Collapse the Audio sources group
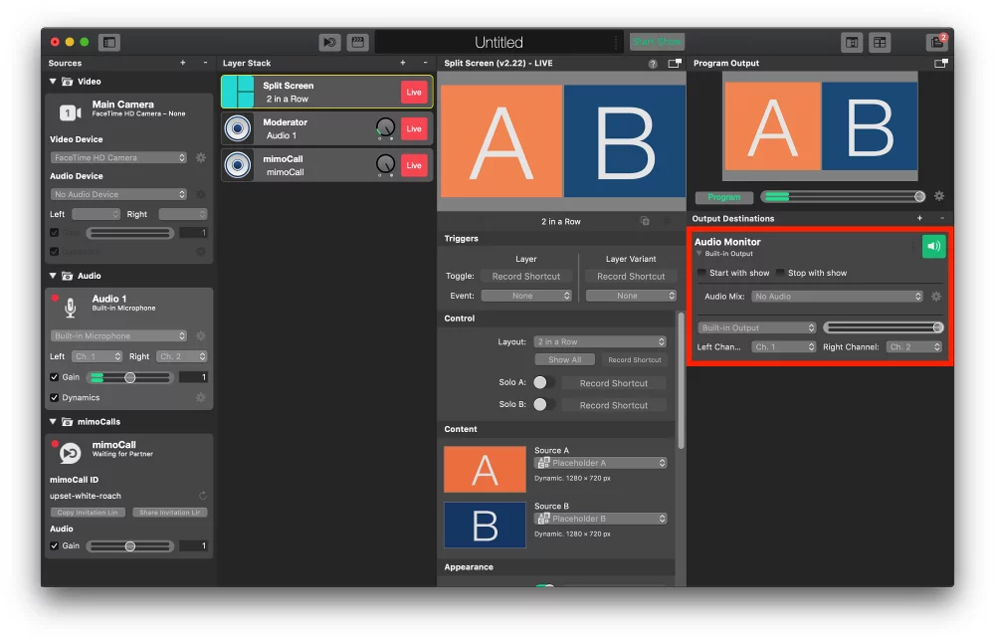This screenshot has width=995, height=641. click(x=54, y=276)
